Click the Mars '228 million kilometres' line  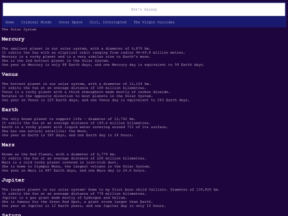point(74,158)
